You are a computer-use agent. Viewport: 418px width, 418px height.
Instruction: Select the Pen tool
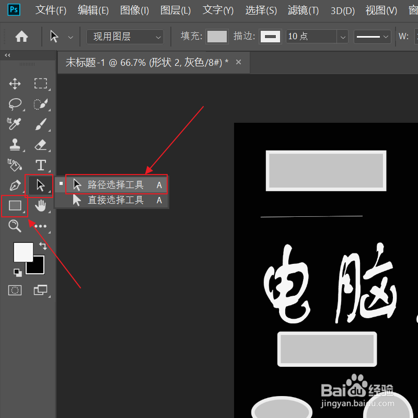pos(15,185)
